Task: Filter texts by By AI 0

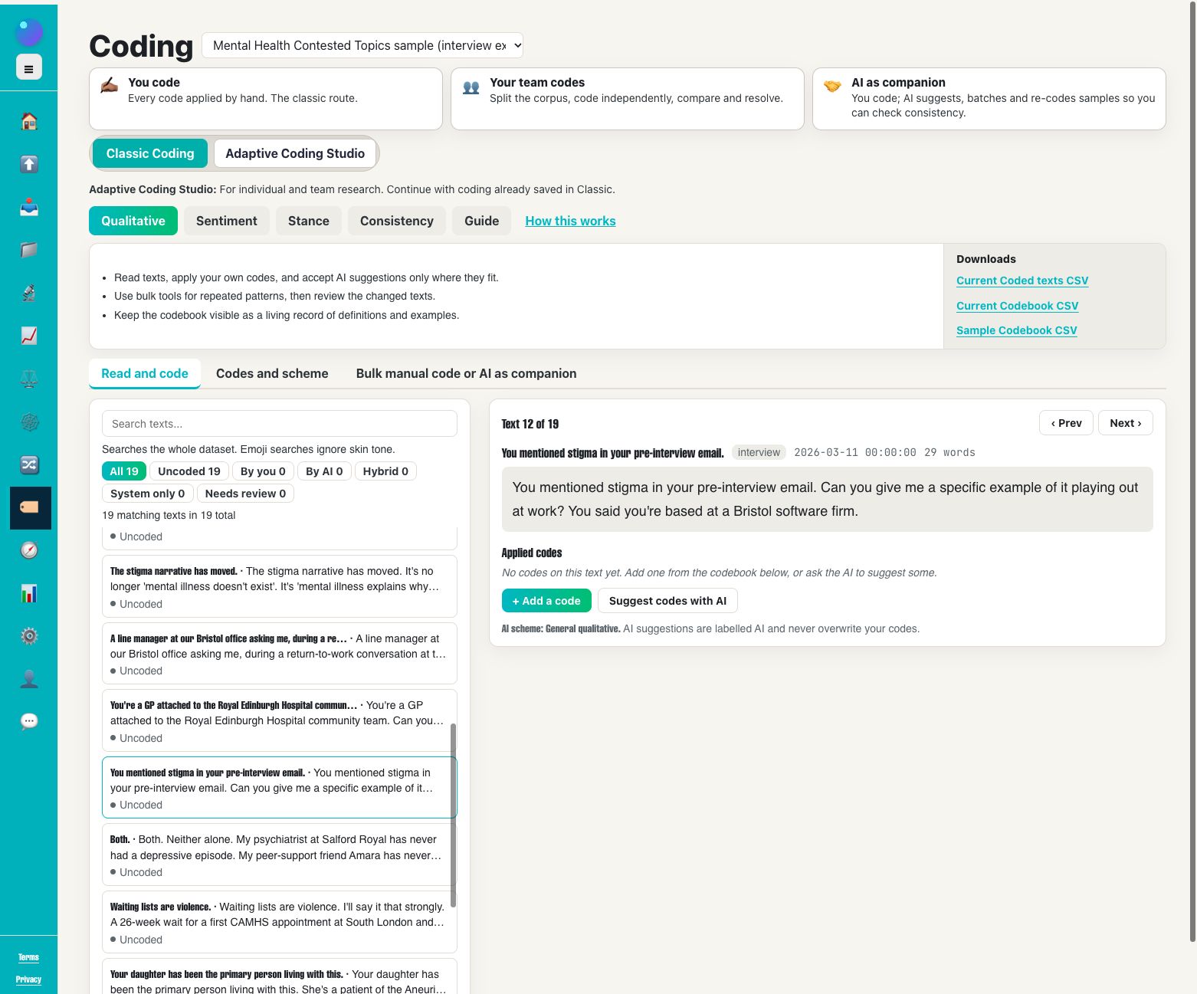Action: click(324, 471)
